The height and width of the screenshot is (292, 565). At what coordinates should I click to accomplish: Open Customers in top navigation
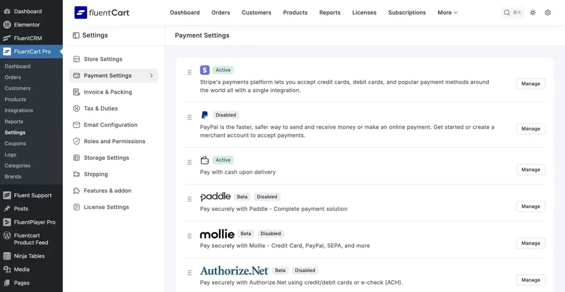click(x=257, y=13)
